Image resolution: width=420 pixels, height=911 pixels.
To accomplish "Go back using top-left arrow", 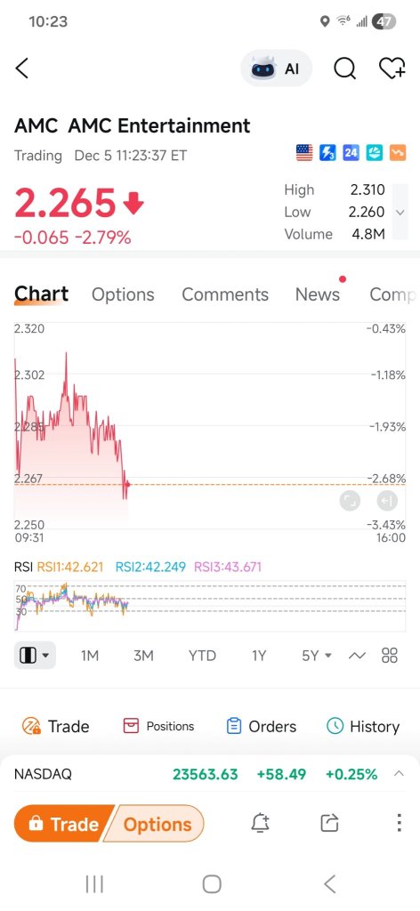I will [22, 69].
